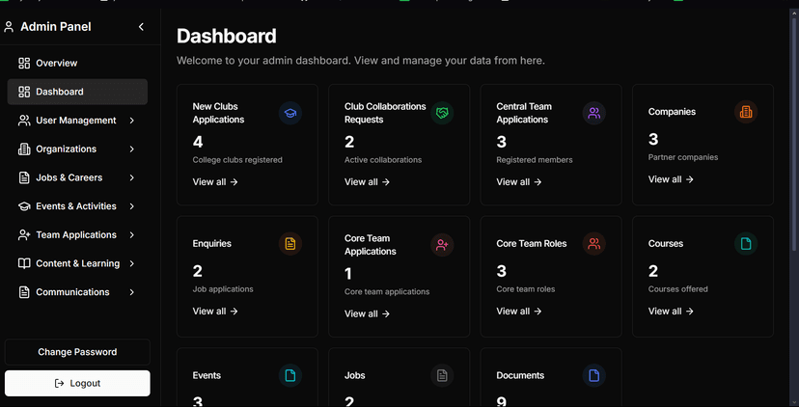Click the Admin Panel user icon
This screenshot has width=799, height=407.
coord(9,27)
